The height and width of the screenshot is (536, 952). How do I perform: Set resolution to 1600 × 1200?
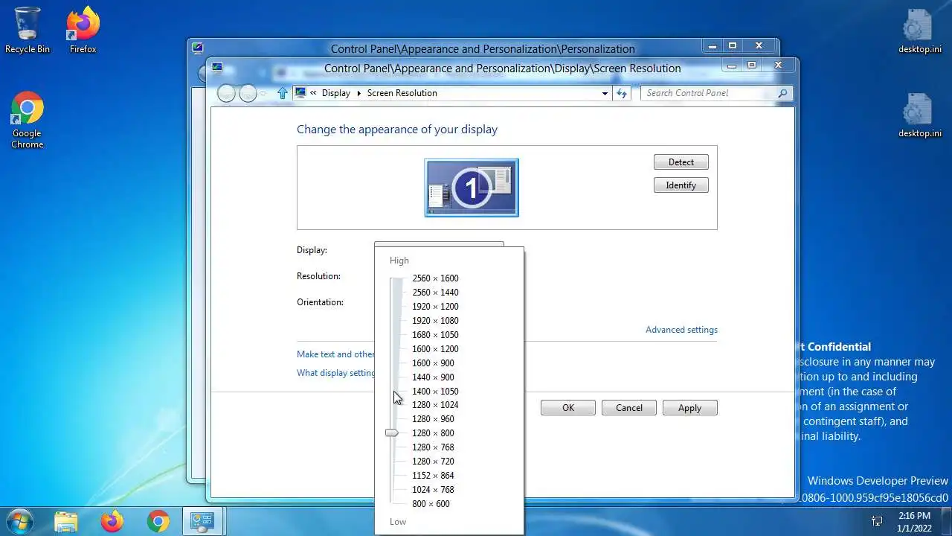tap(435, 349)
